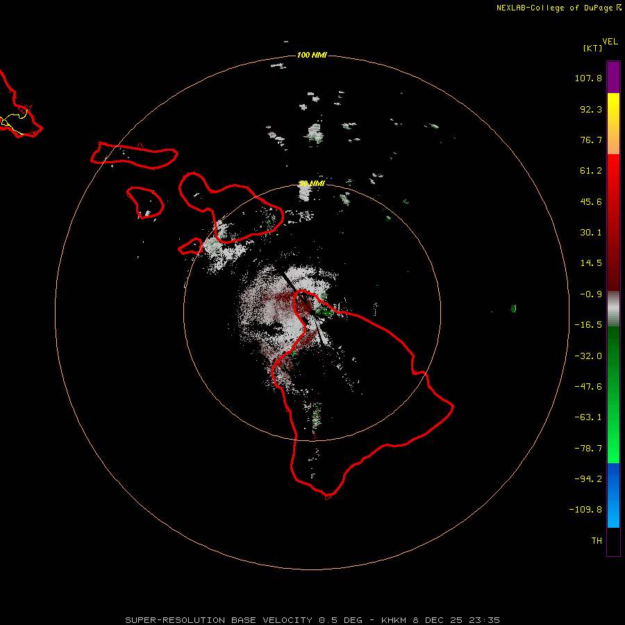Viewport: 625px width, 625px height.
Task: Click the VEL legend title
Action: coord(610,42)
